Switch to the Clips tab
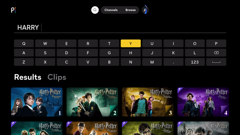This screenshot has height=135, width=240. (x=57, y=77)
